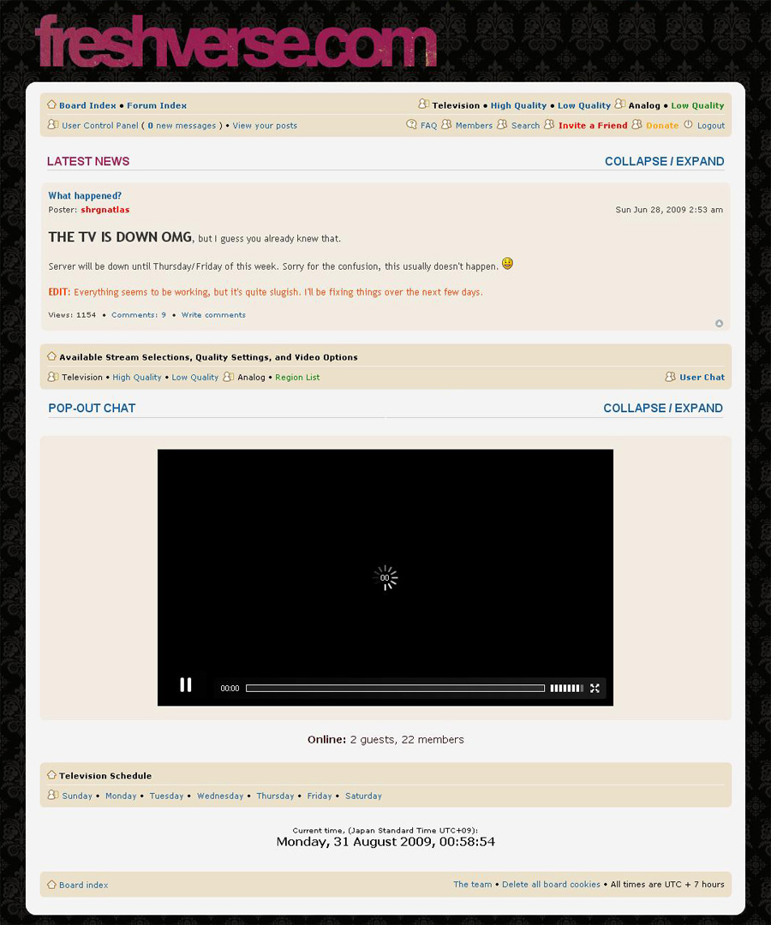Click the icon beside top Television label

[x=423, y=104]
